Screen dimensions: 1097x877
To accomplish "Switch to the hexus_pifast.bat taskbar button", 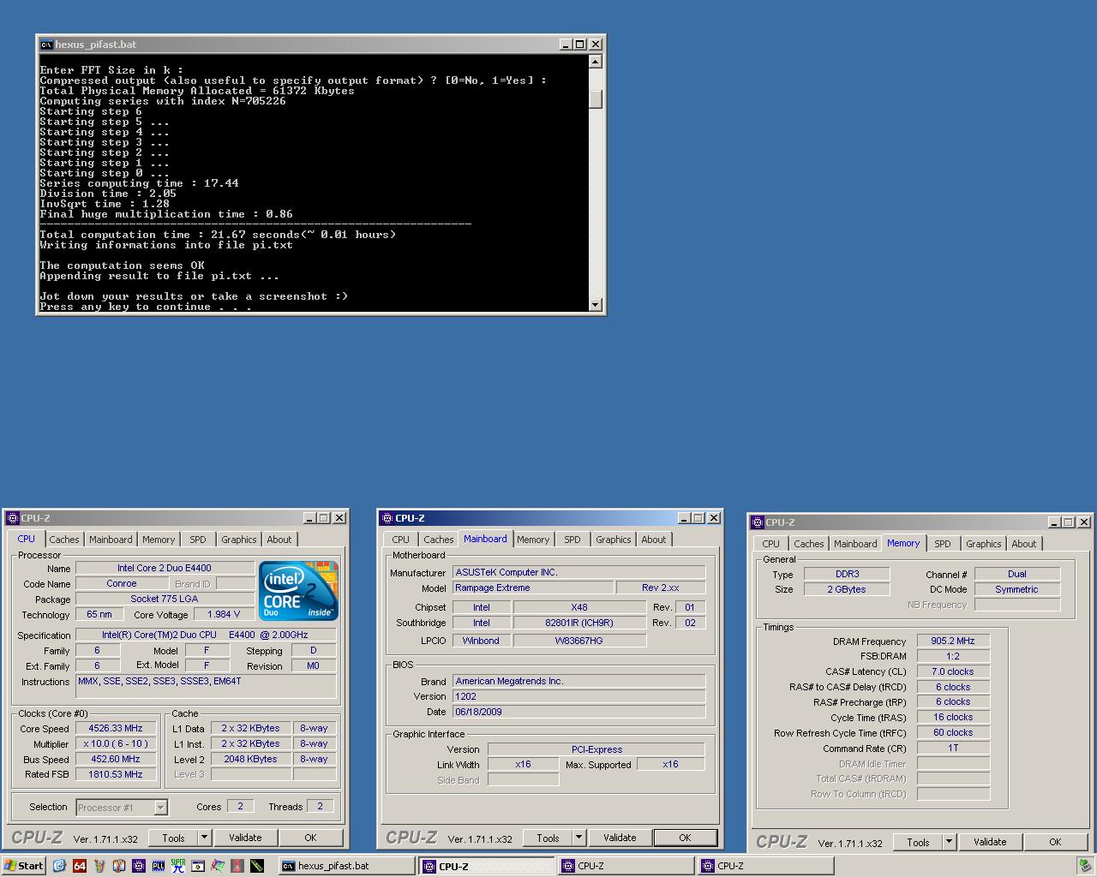I will tap(345, 866).
